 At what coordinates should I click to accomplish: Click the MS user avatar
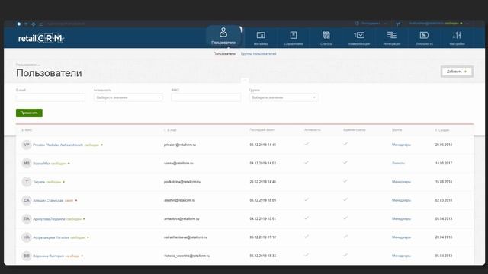[x=27, y=163]
